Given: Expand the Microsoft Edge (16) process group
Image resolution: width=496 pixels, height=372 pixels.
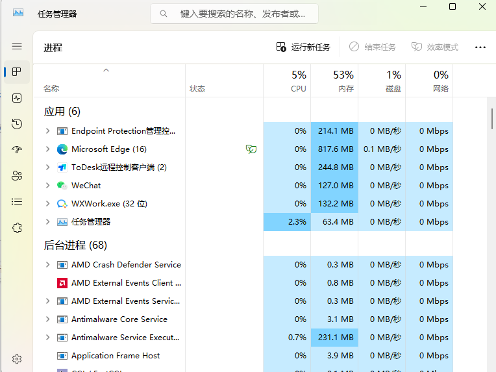Looking at the screenshot, I should coord(48,149).
